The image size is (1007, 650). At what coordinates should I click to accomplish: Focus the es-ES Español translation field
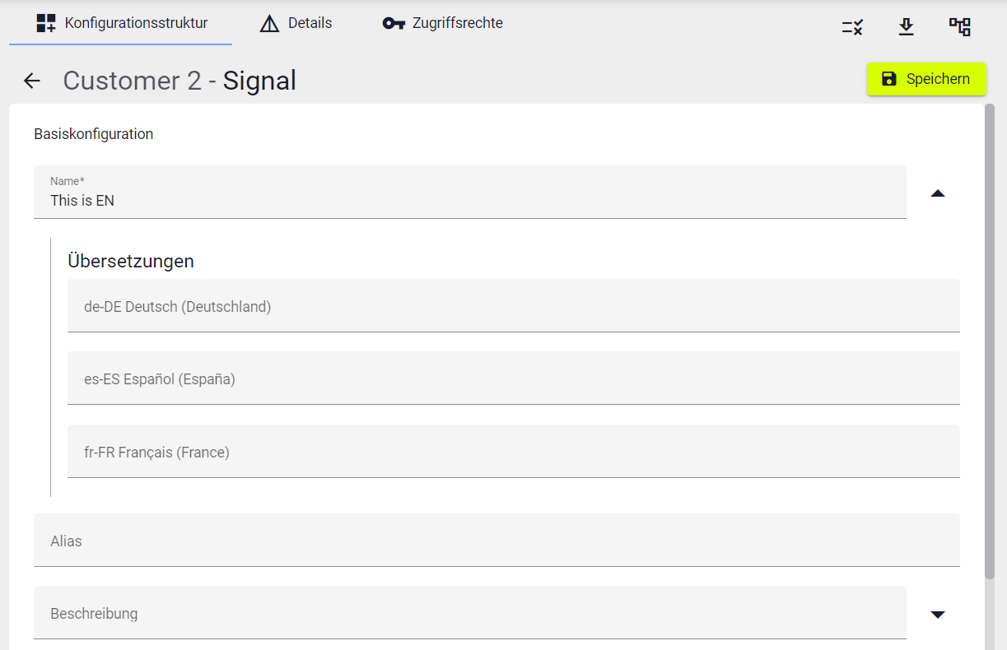click(x=513, y=378)
